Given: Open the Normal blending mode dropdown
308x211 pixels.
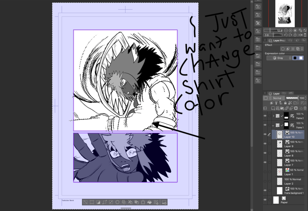Looking at the screenshot, I should tap(279, 98).
